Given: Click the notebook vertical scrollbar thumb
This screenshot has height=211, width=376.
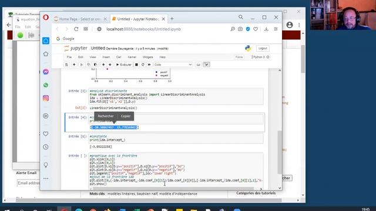Looking at the screenshot, I should click(280, 152).
